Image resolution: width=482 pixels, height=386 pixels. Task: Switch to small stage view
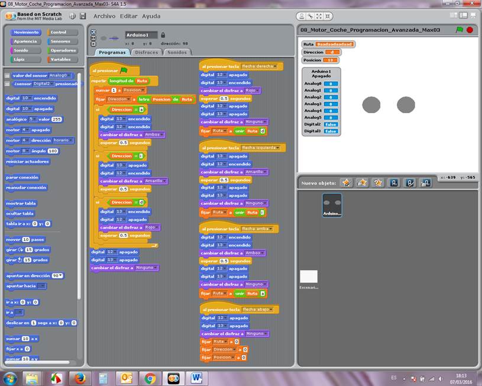click(454, 15)
